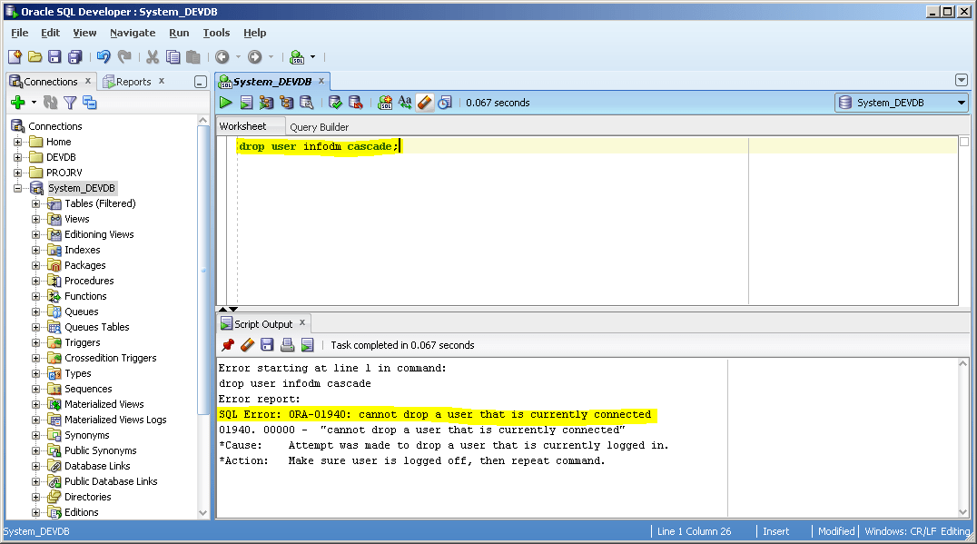The width and height of the screenshot is (977, 544).
Task: Rollback the transaction
Action: pos(354,102)
